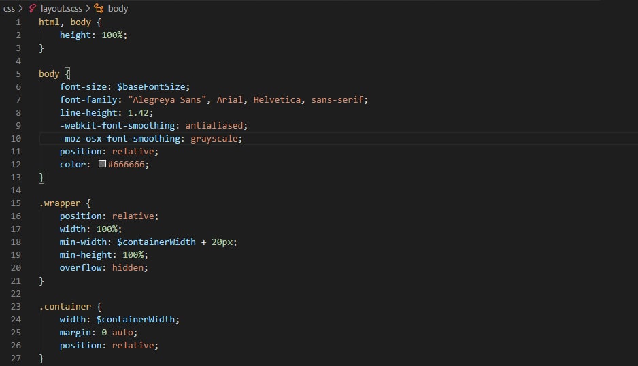Image resolution: width=638 pixels, height=366 pixels.
Task: Click 'hidden' overflow value
Action: [128, 268]
